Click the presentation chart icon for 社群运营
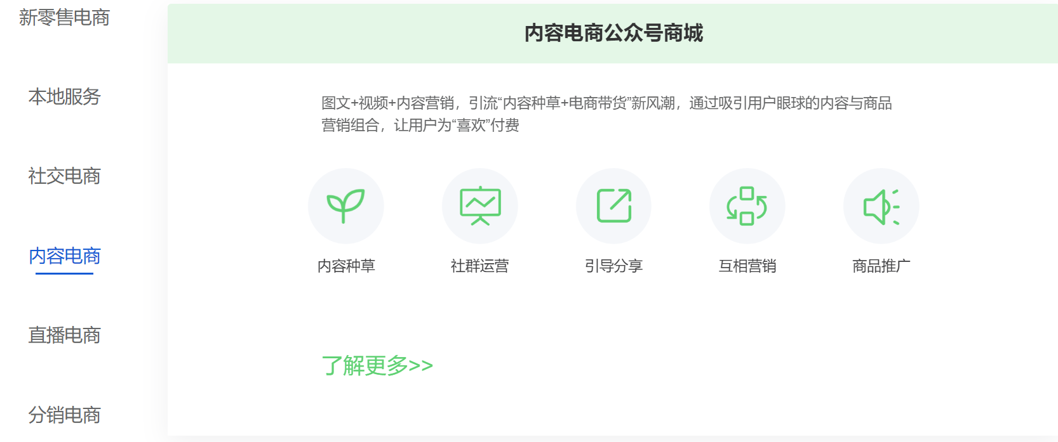 tap(480, 206)
